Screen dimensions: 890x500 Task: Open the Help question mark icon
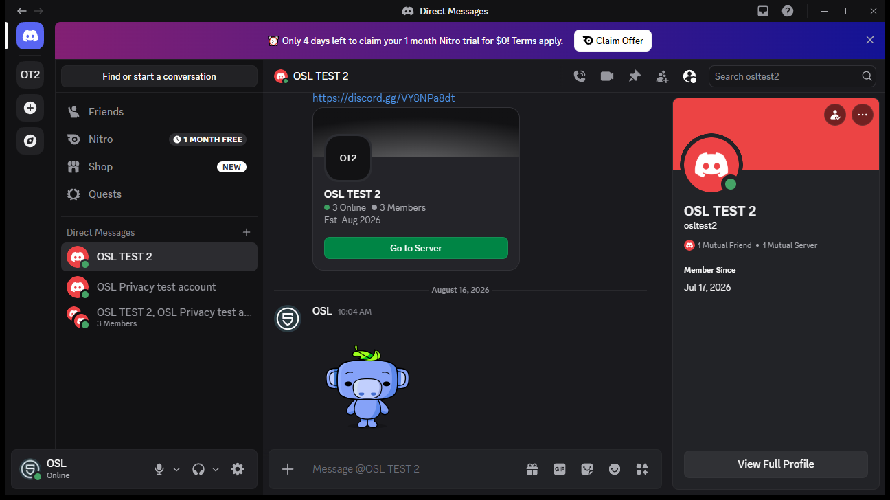(x=788, y=11)
